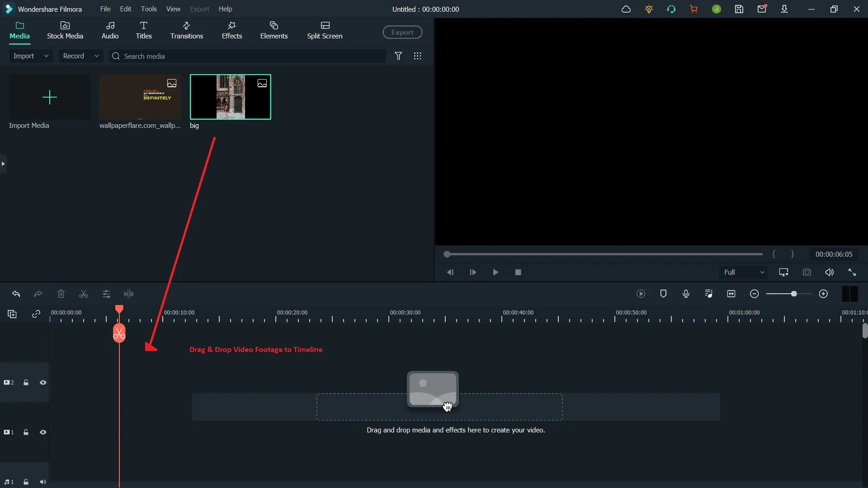Click the Export button

click(402, 32)
